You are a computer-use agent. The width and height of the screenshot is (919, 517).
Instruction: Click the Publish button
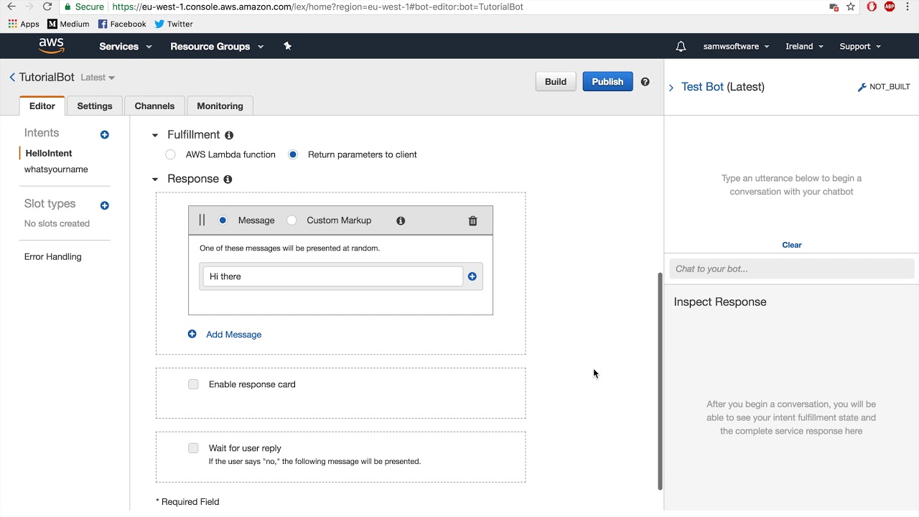607,82
